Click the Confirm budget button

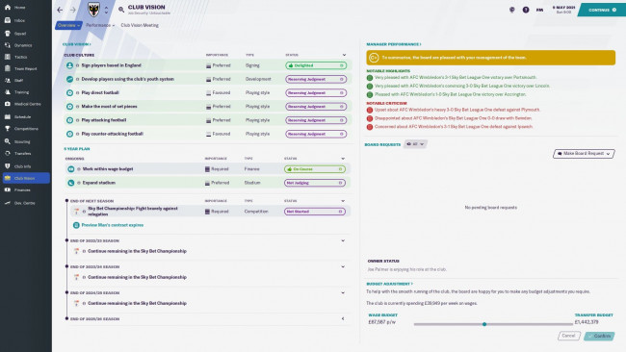(x=599, y=336)
